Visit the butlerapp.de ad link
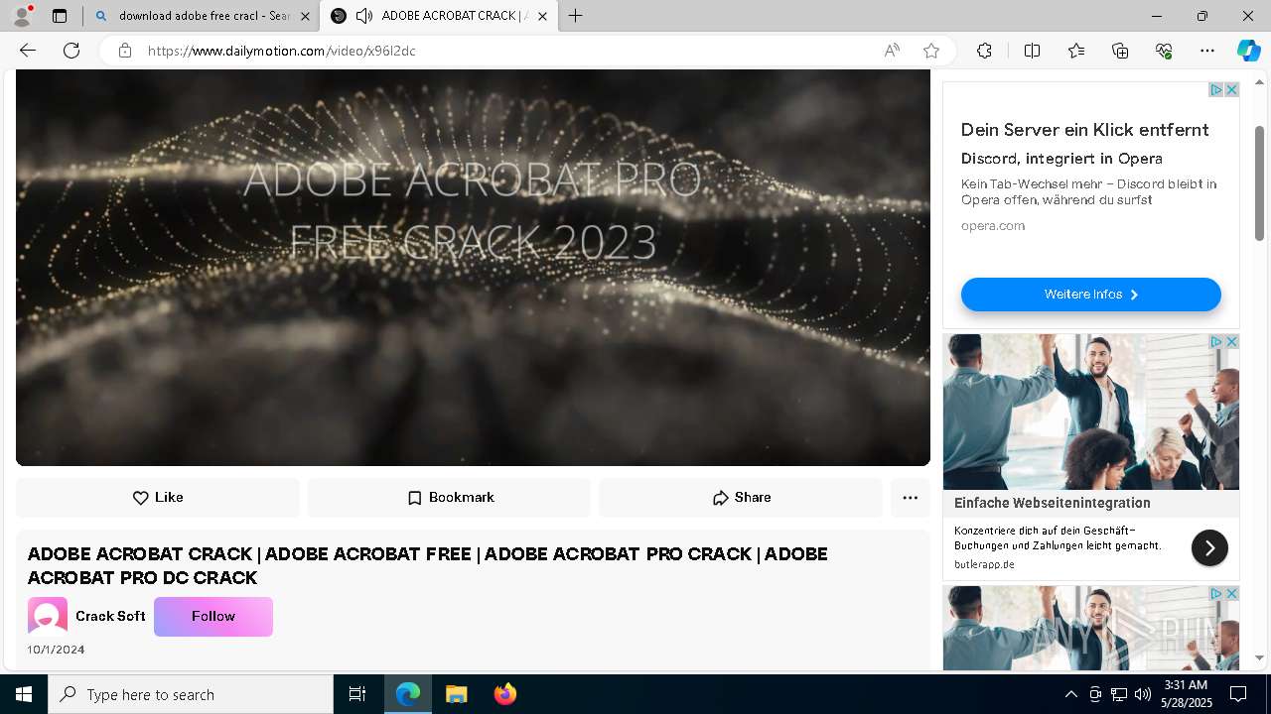 coord(984,564)
